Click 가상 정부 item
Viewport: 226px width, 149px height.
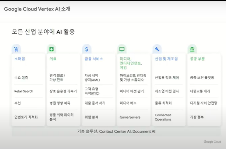(197, 117)
